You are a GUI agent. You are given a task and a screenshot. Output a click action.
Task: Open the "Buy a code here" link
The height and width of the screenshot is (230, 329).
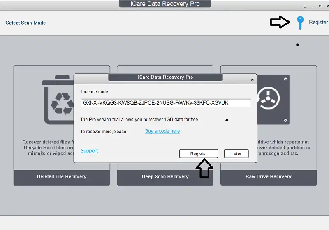tap(162, 131)
